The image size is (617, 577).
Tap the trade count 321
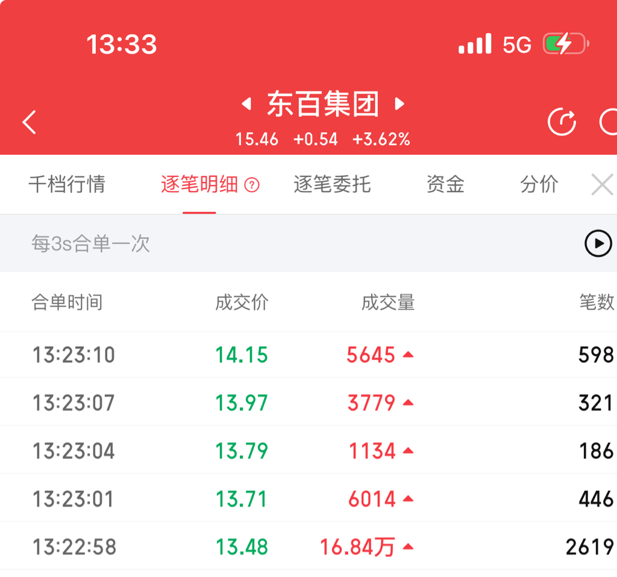click(x=596, y=403)
